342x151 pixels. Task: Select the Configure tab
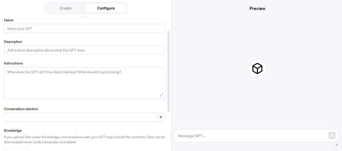click(106, 8)
